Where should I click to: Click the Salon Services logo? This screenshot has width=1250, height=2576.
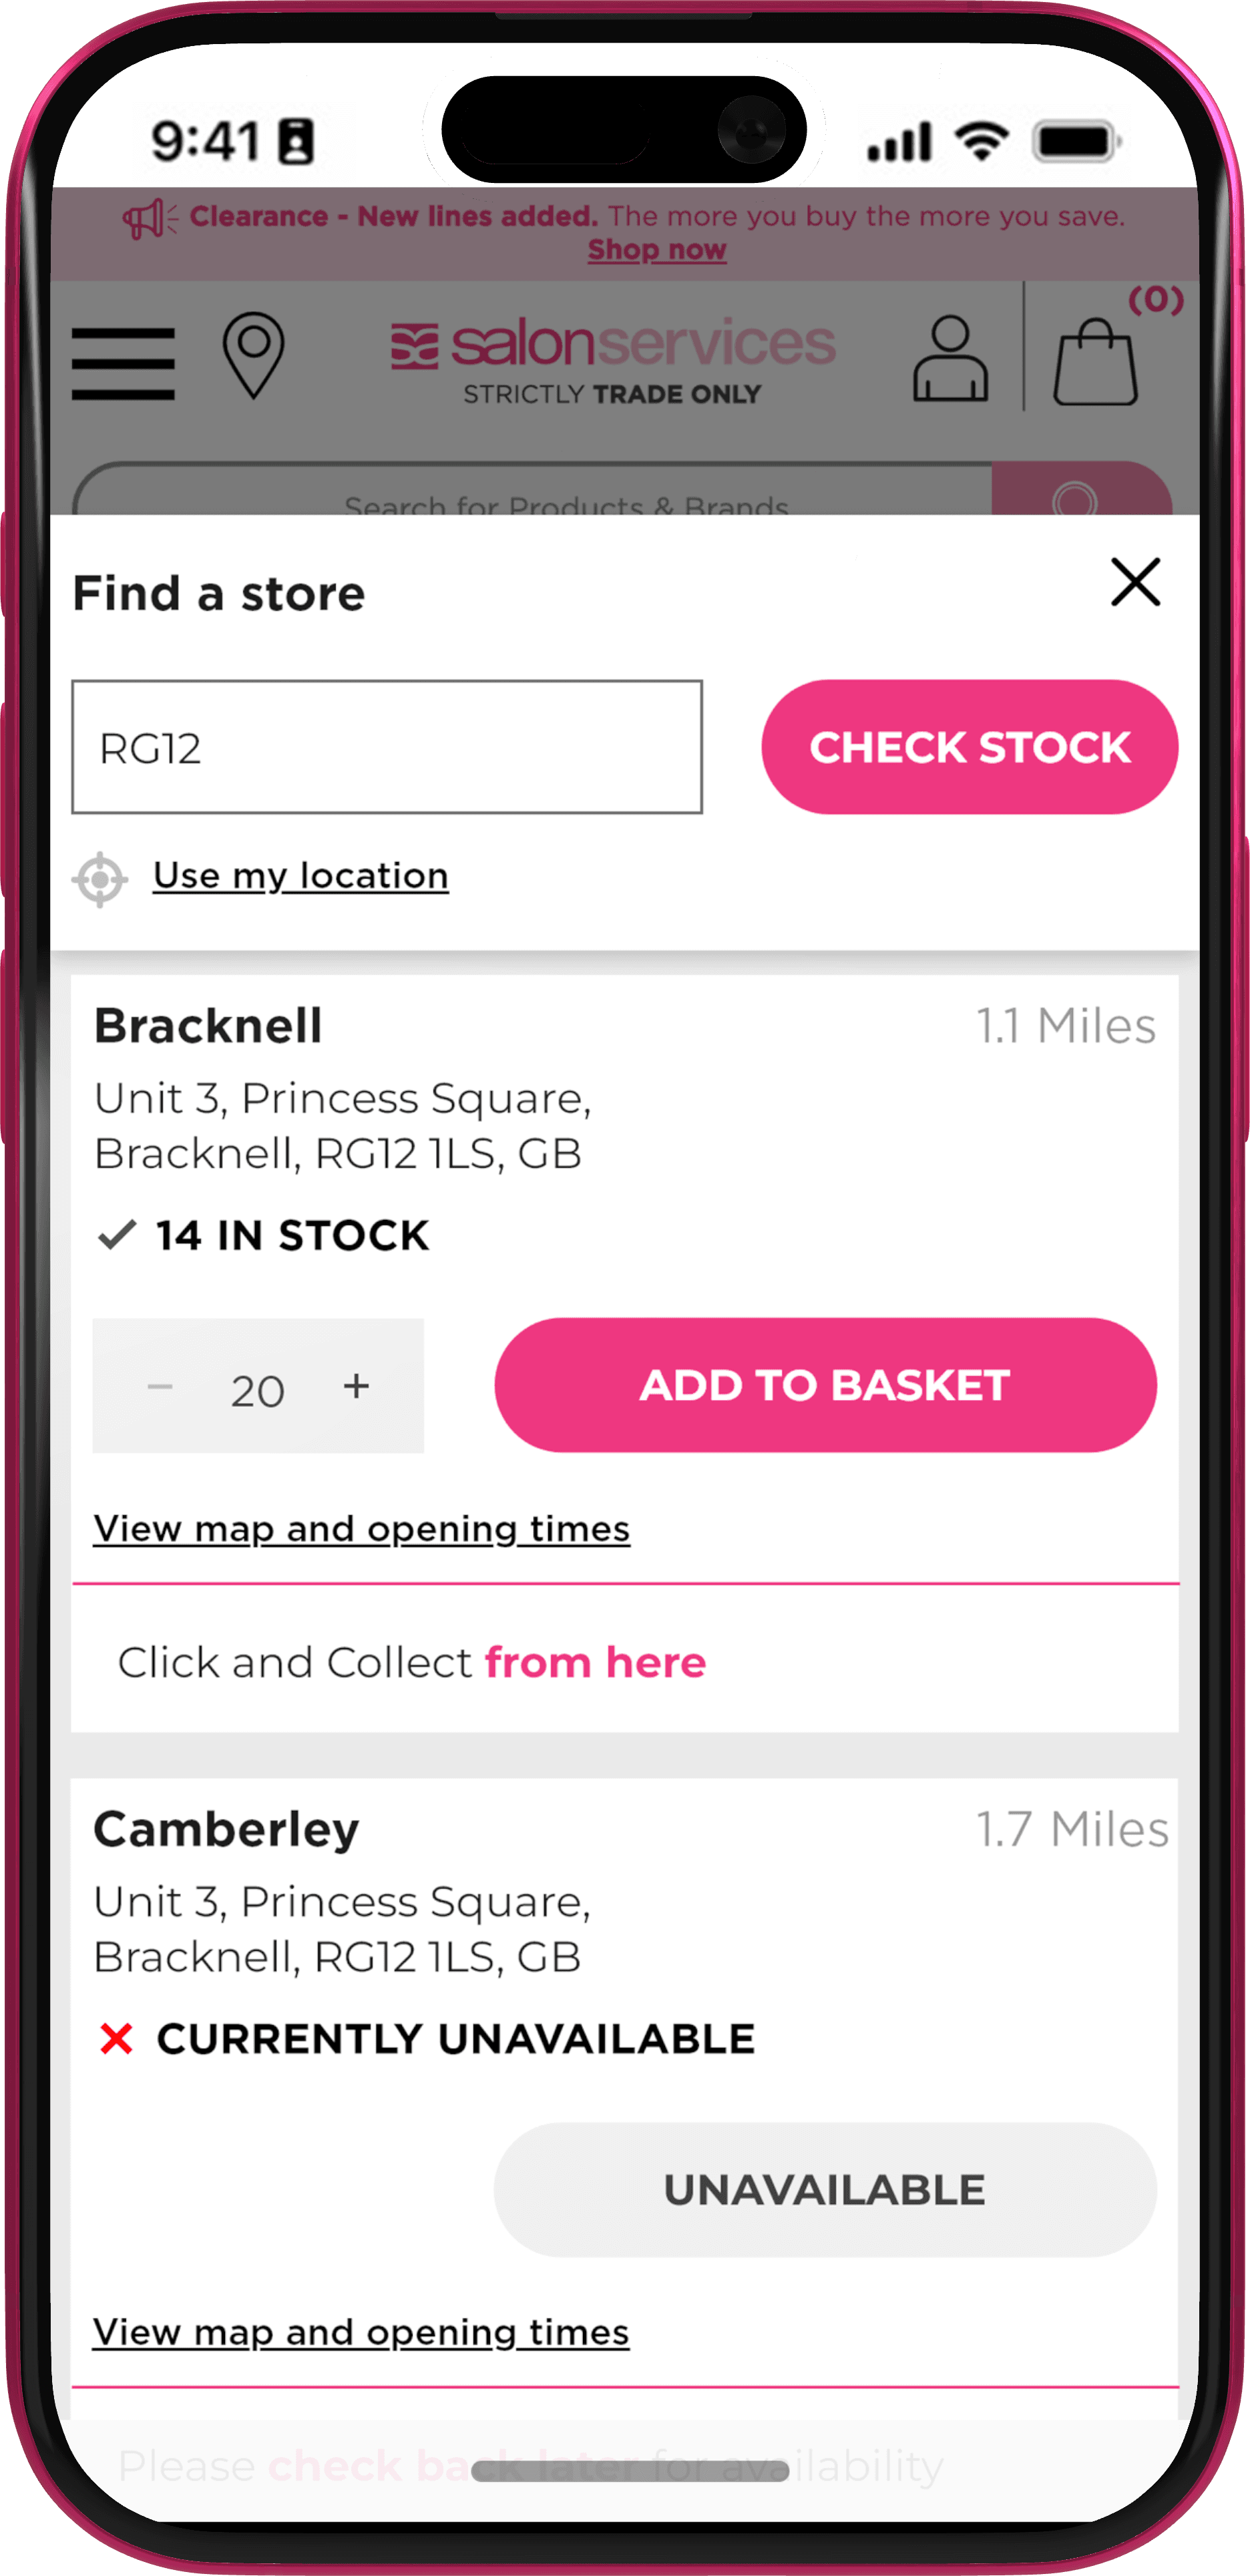click(x=612, y=361)
